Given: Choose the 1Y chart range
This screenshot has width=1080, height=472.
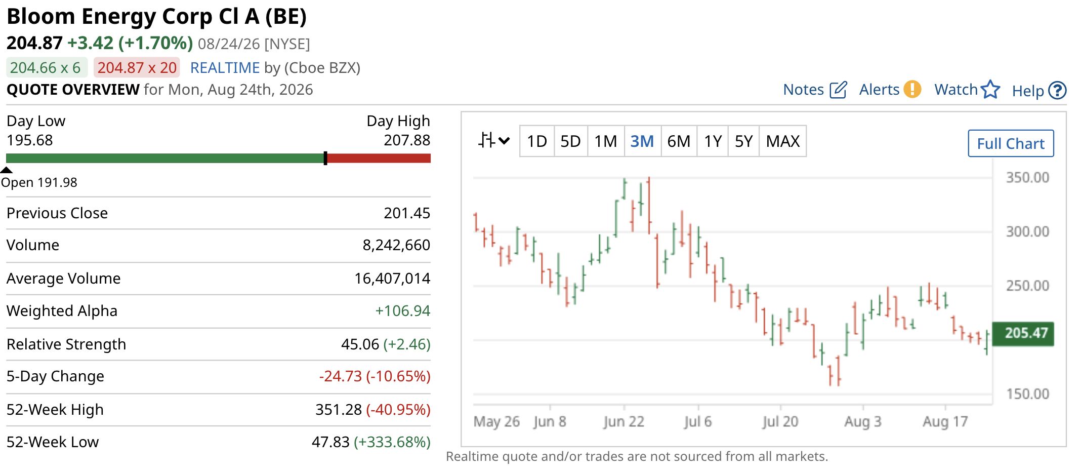Looking at the screenshot, I should pyautogui.click(x=713, y=141).
